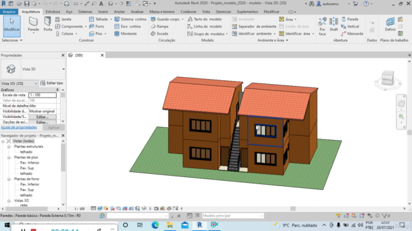Switch to the Vista ribbon tab
Screen dimensions: 412x231
pos(206,12)
